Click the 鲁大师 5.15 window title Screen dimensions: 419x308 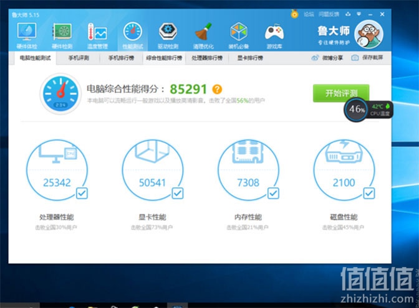[x=26, y=15]
